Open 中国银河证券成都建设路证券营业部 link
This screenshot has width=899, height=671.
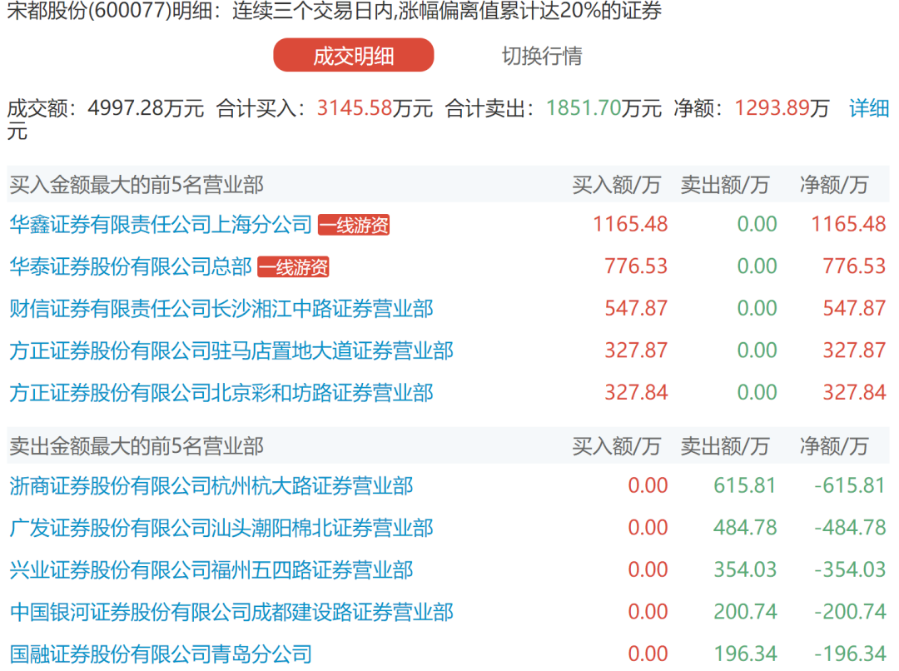point(231,612)
